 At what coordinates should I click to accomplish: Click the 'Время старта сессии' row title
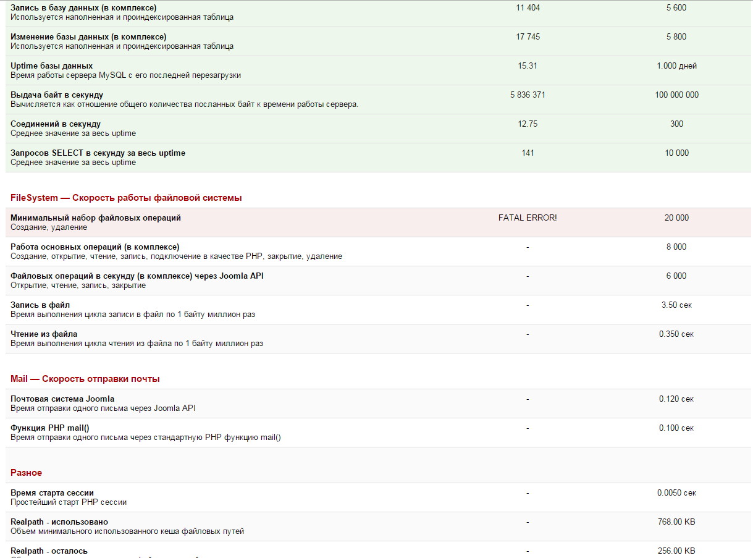click(x=52, y=492)
